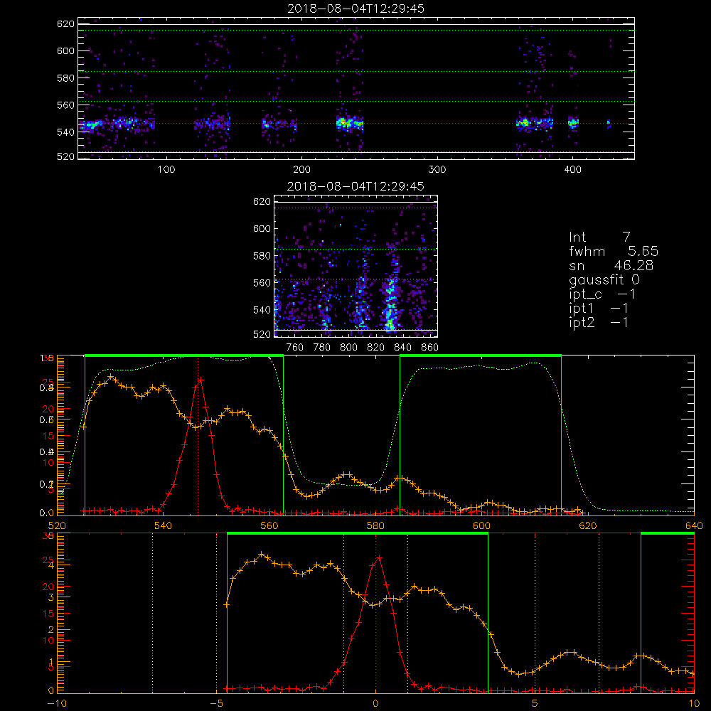This screenshot has height=711, width=711.
Task: Click the 'gaussfit 0' line
Action: click(x=604, y=279)
